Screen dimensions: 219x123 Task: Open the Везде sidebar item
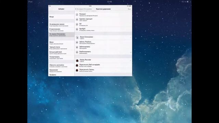tap(61, 17)
